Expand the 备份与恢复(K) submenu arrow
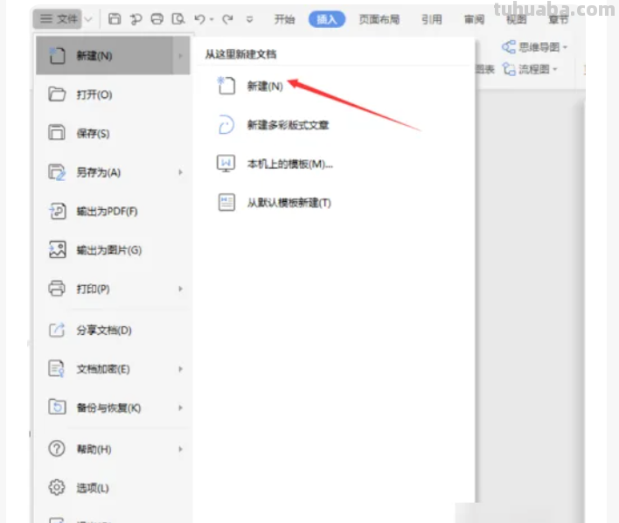The width and height of the screenshot is (619, 523). click(x=180, y=408)
